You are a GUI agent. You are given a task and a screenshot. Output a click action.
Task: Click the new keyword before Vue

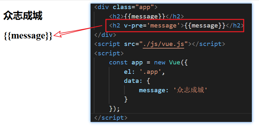click(160, 63)
